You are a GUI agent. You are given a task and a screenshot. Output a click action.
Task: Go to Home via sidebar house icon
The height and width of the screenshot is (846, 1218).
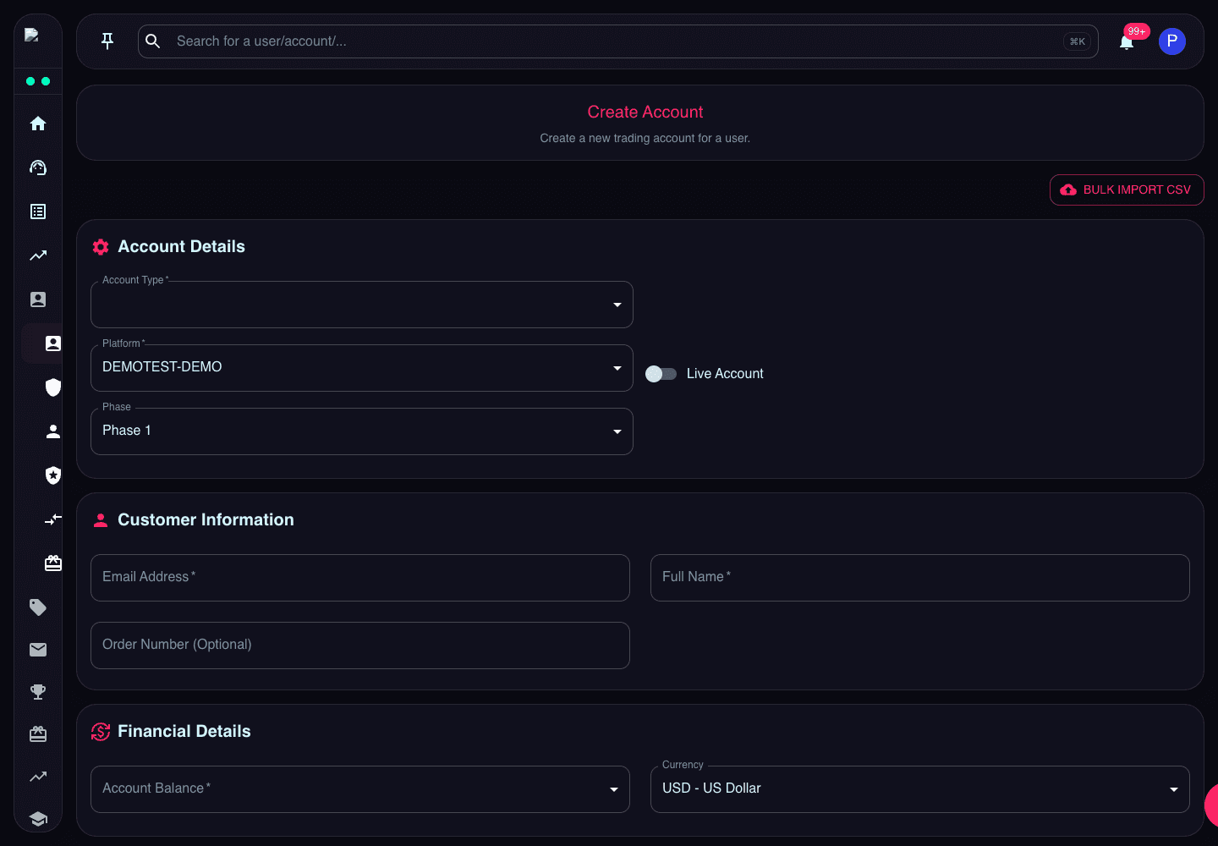(38, 124)
